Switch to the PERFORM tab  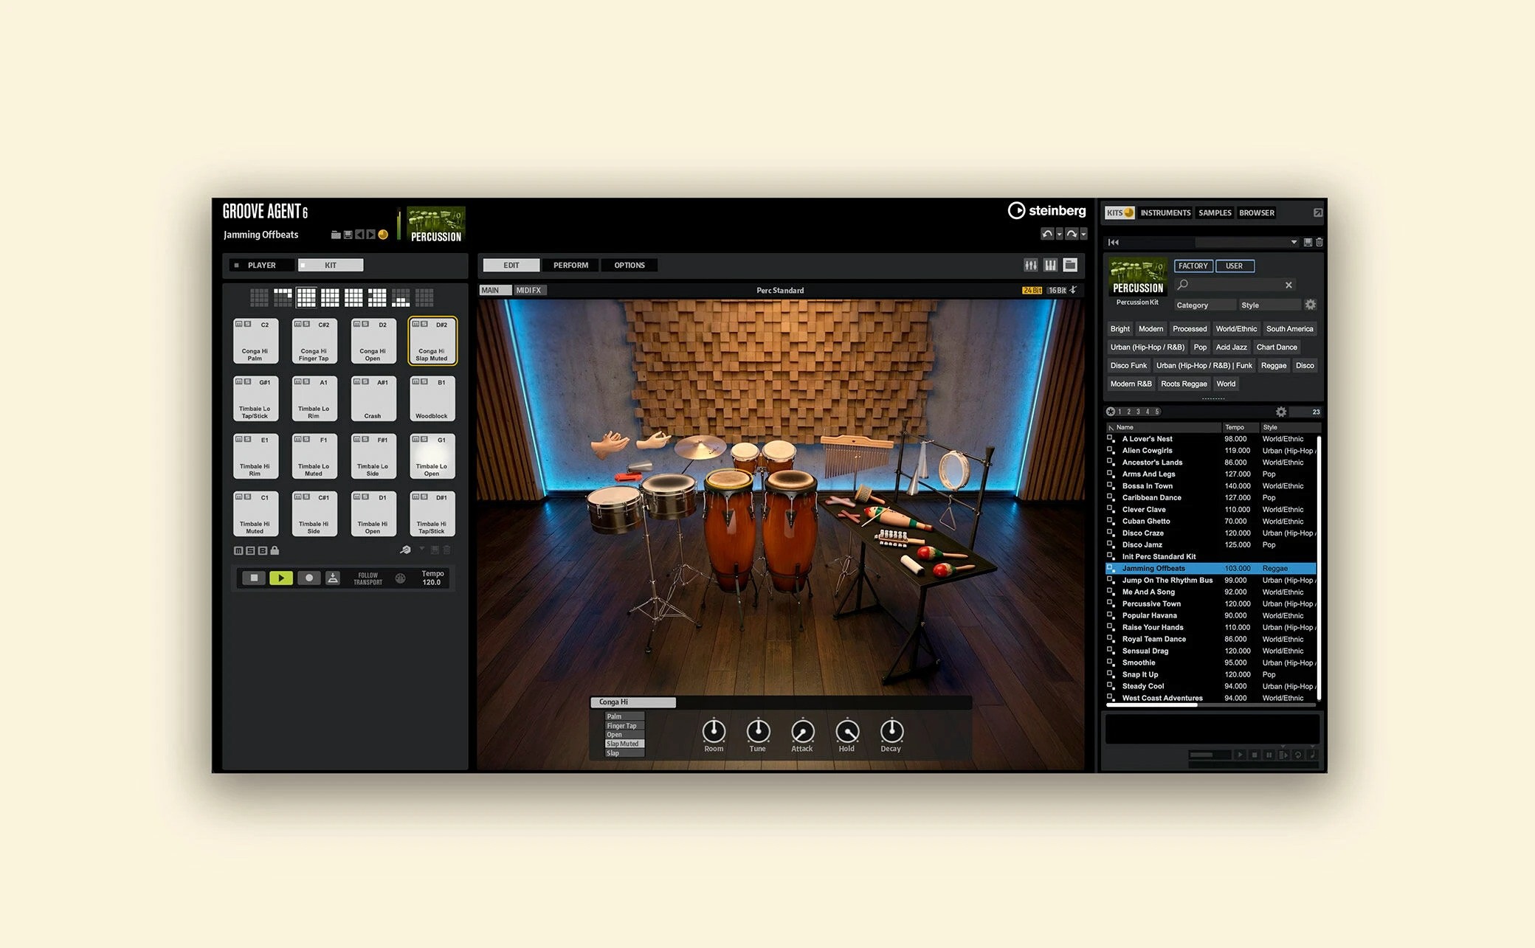pos(570,265)
